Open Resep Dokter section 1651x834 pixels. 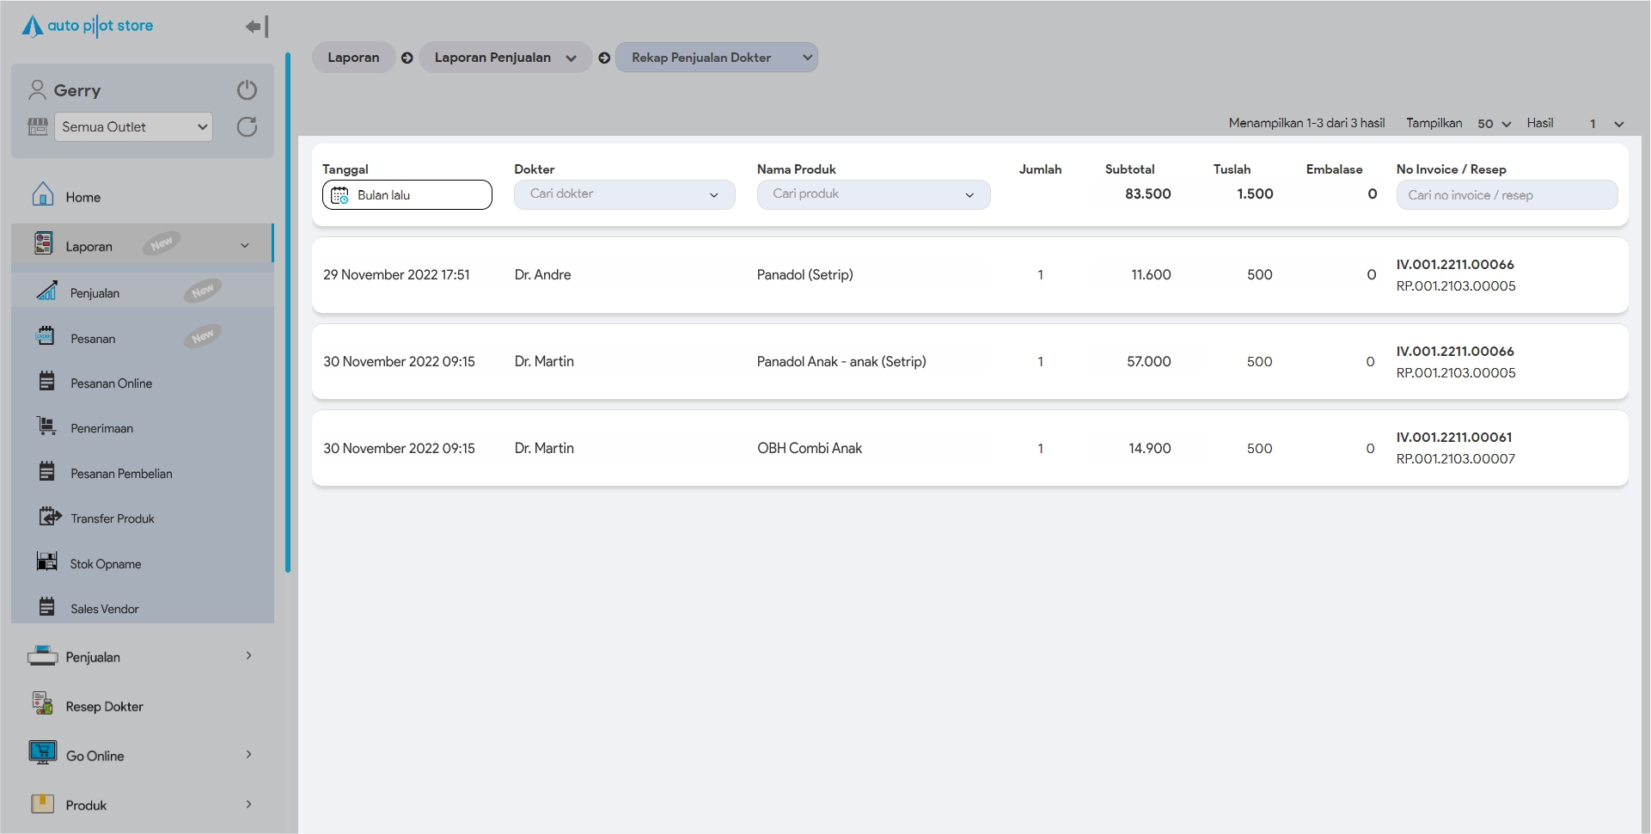(x=104, y=706)
